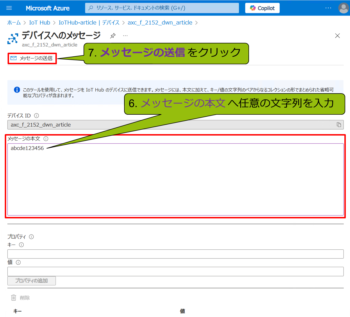Open the axc_f_2152_dwn_article breadcrumb link

160,23
